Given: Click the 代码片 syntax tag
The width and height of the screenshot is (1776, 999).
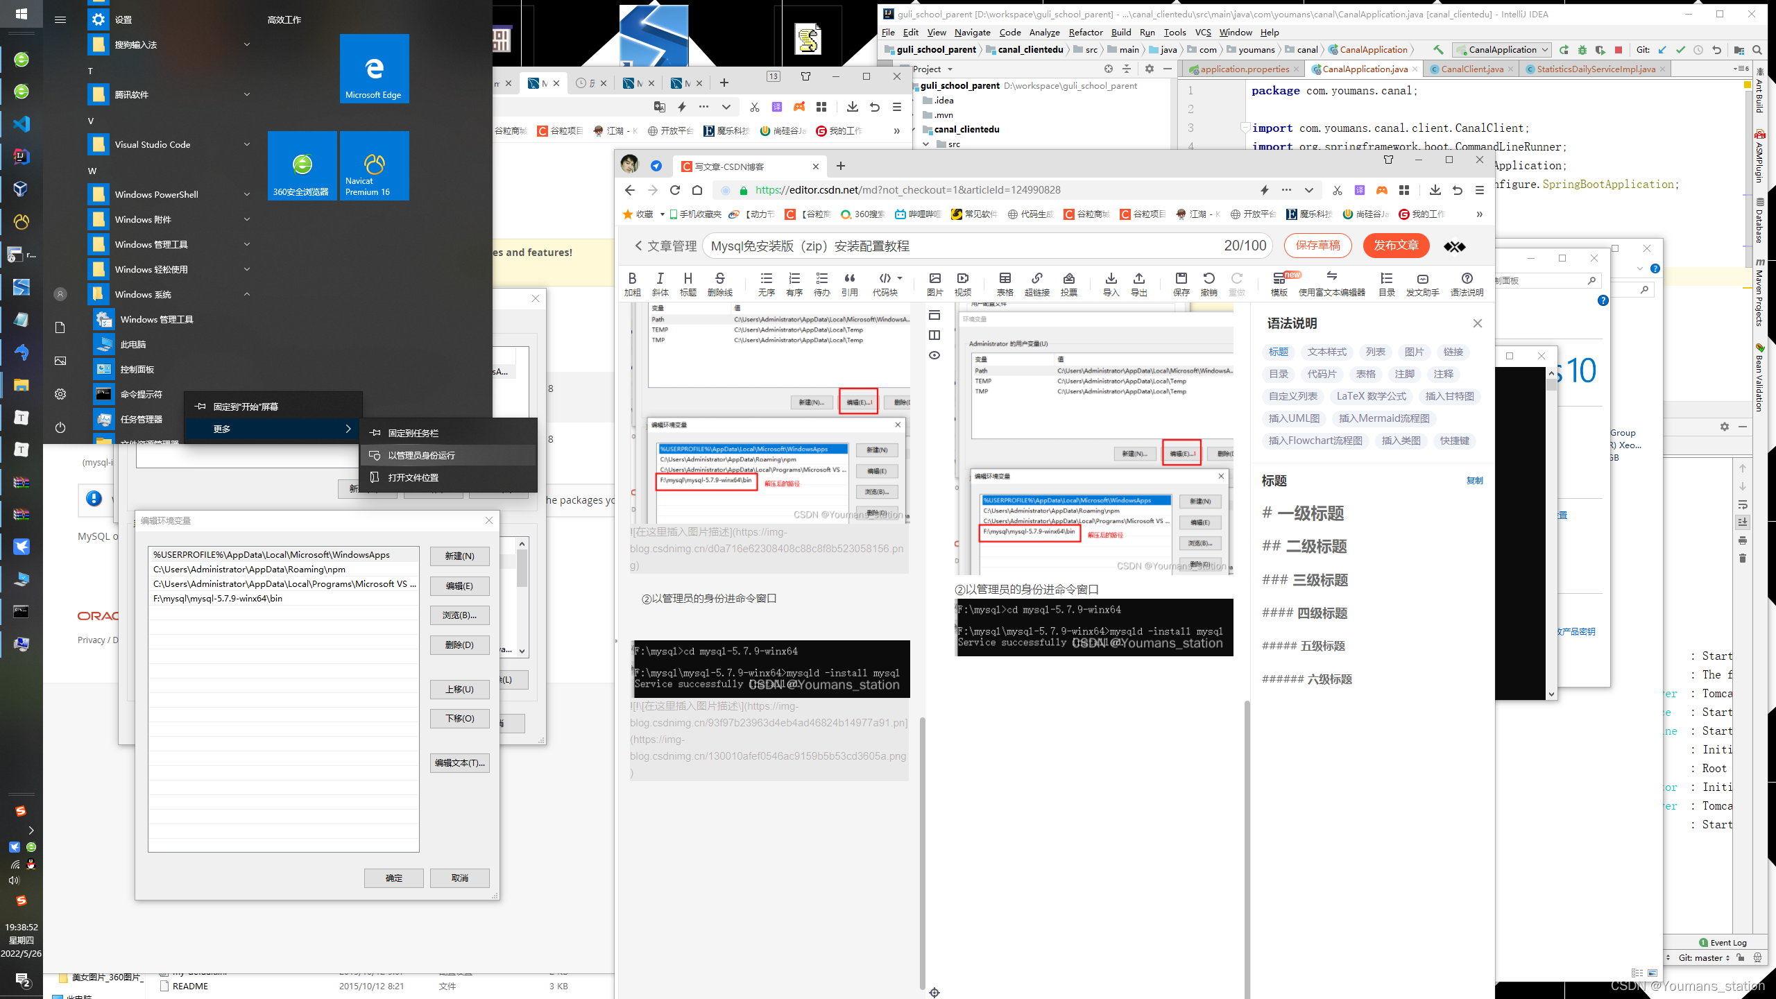Looking at the screenshot, I should (x=1322, y=374).
